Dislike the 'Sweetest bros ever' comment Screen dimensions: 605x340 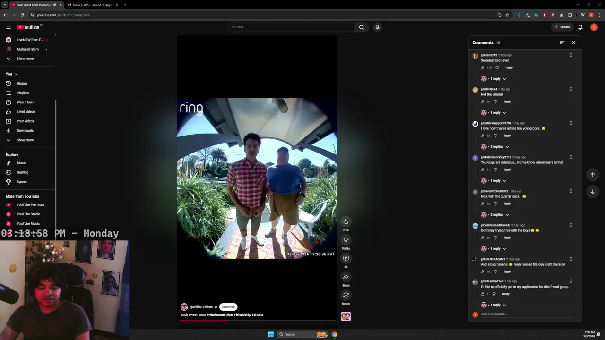coord(497,68)
